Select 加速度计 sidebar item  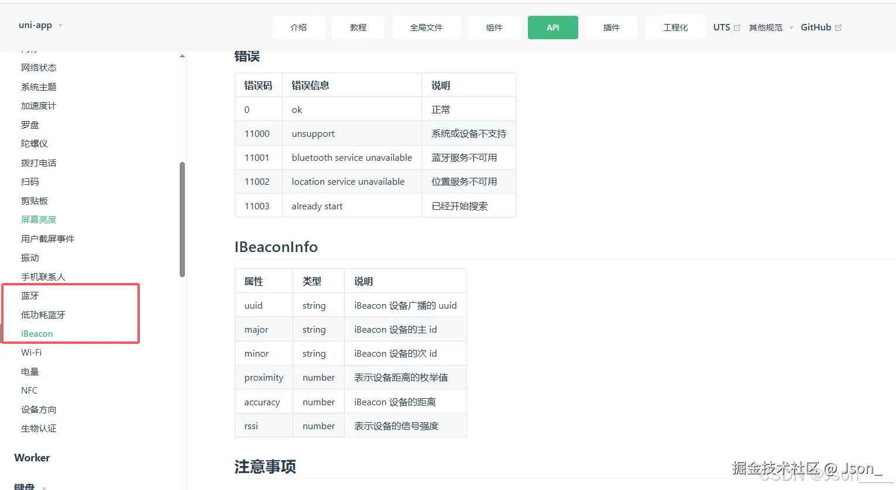point(39,106)
